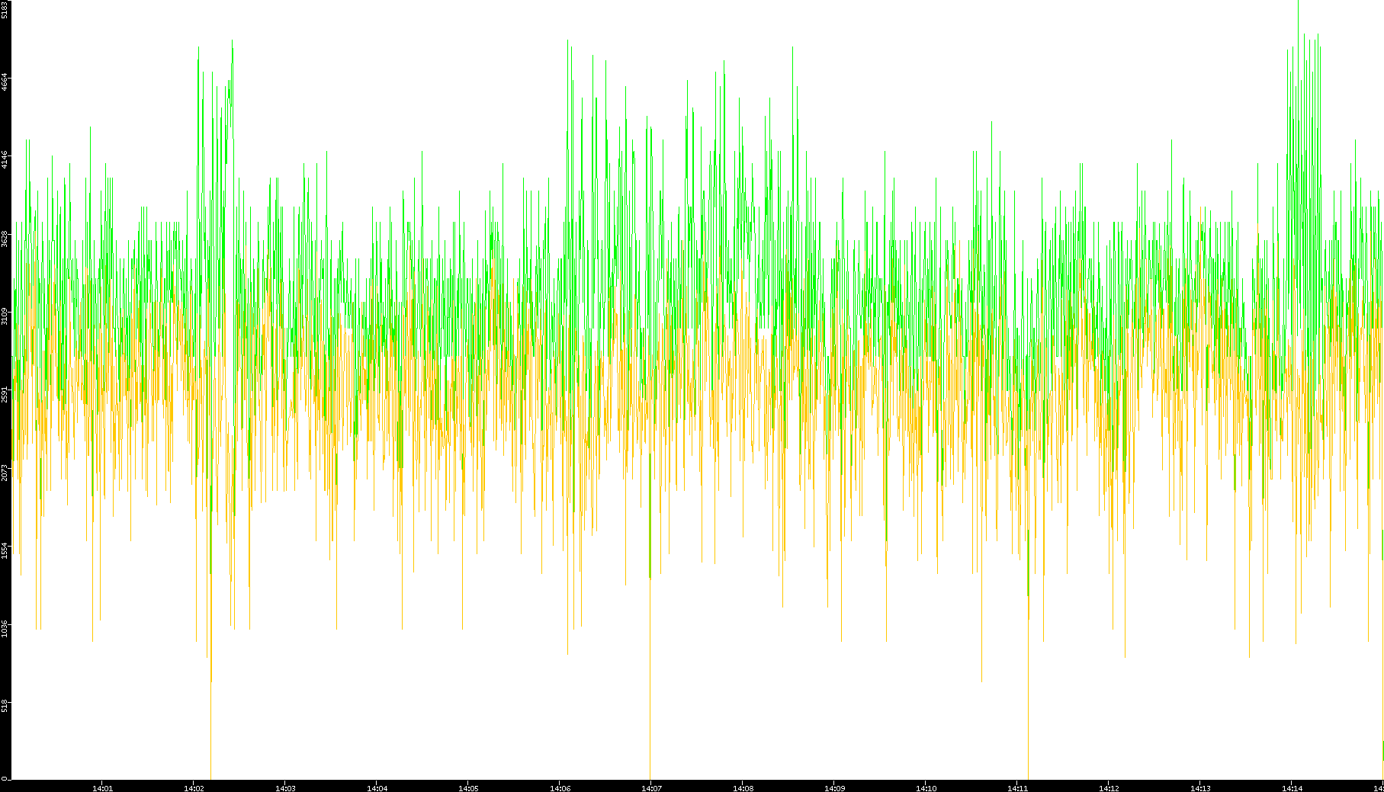Click the 14:07 time marker
The image size is (1384, 792).
(x=651, y=787)
